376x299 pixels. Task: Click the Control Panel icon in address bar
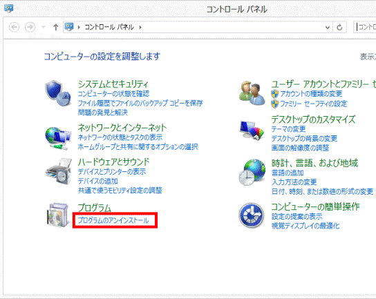coord(69,27)
